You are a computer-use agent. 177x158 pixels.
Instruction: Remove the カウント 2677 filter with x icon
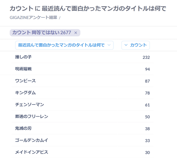click(x=76, y=33)
